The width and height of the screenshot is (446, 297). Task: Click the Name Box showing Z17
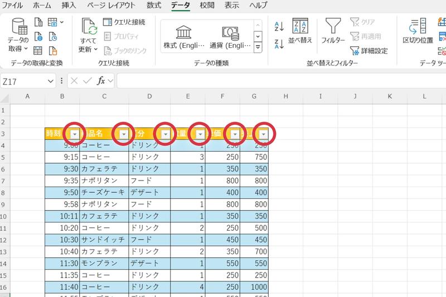23,81
